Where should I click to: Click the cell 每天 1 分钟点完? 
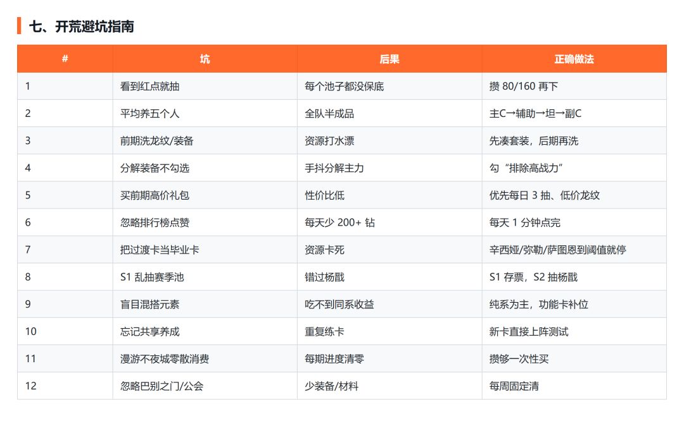coord(574,223)
